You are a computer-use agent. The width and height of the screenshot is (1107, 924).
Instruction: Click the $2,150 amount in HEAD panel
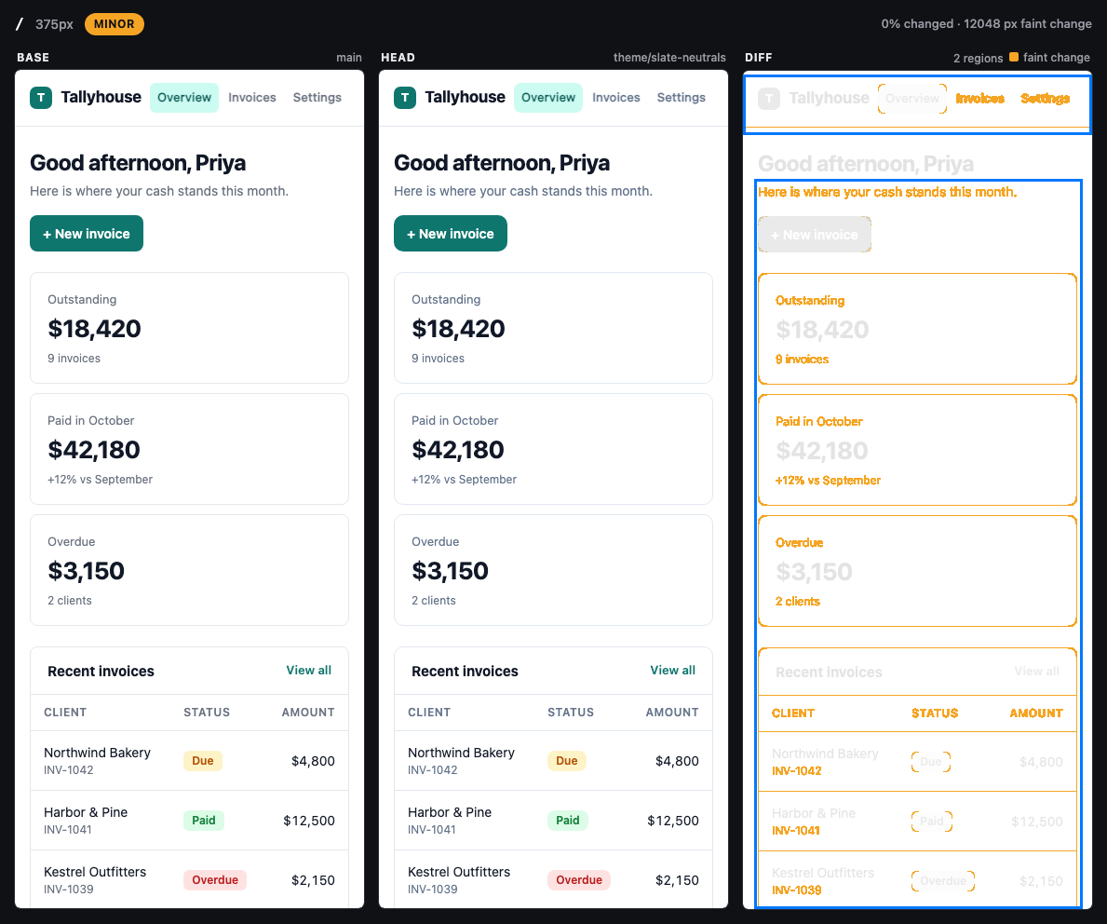(x=677, y=880)
